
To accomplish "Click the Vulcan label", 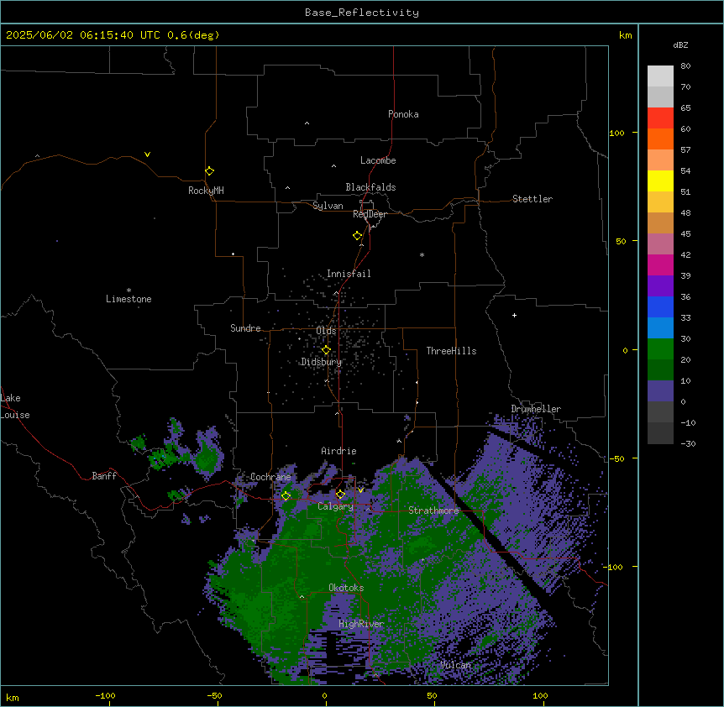I will point(455,665).
